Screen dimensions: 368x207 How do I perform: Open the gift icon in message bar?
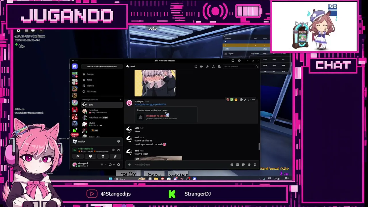point(232,164)
